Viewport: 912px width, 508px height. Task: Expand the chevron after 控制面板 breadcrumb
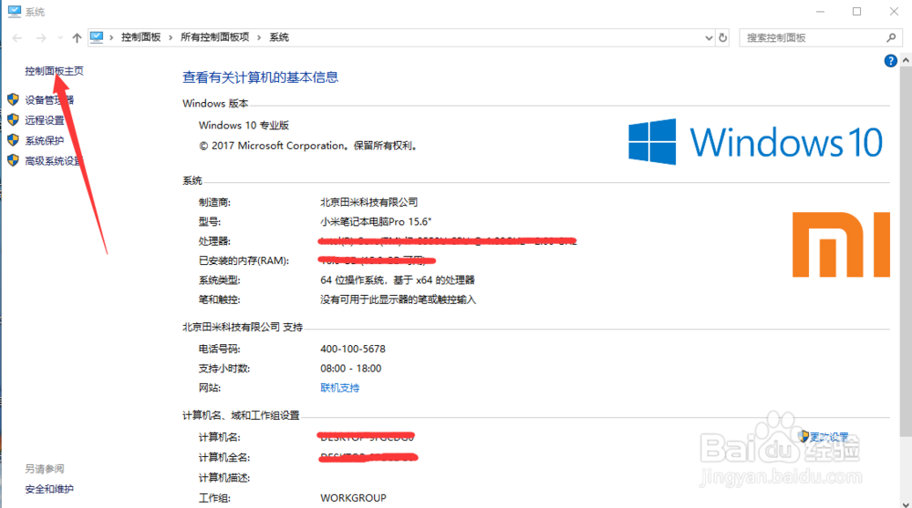(x=171, y=37)
